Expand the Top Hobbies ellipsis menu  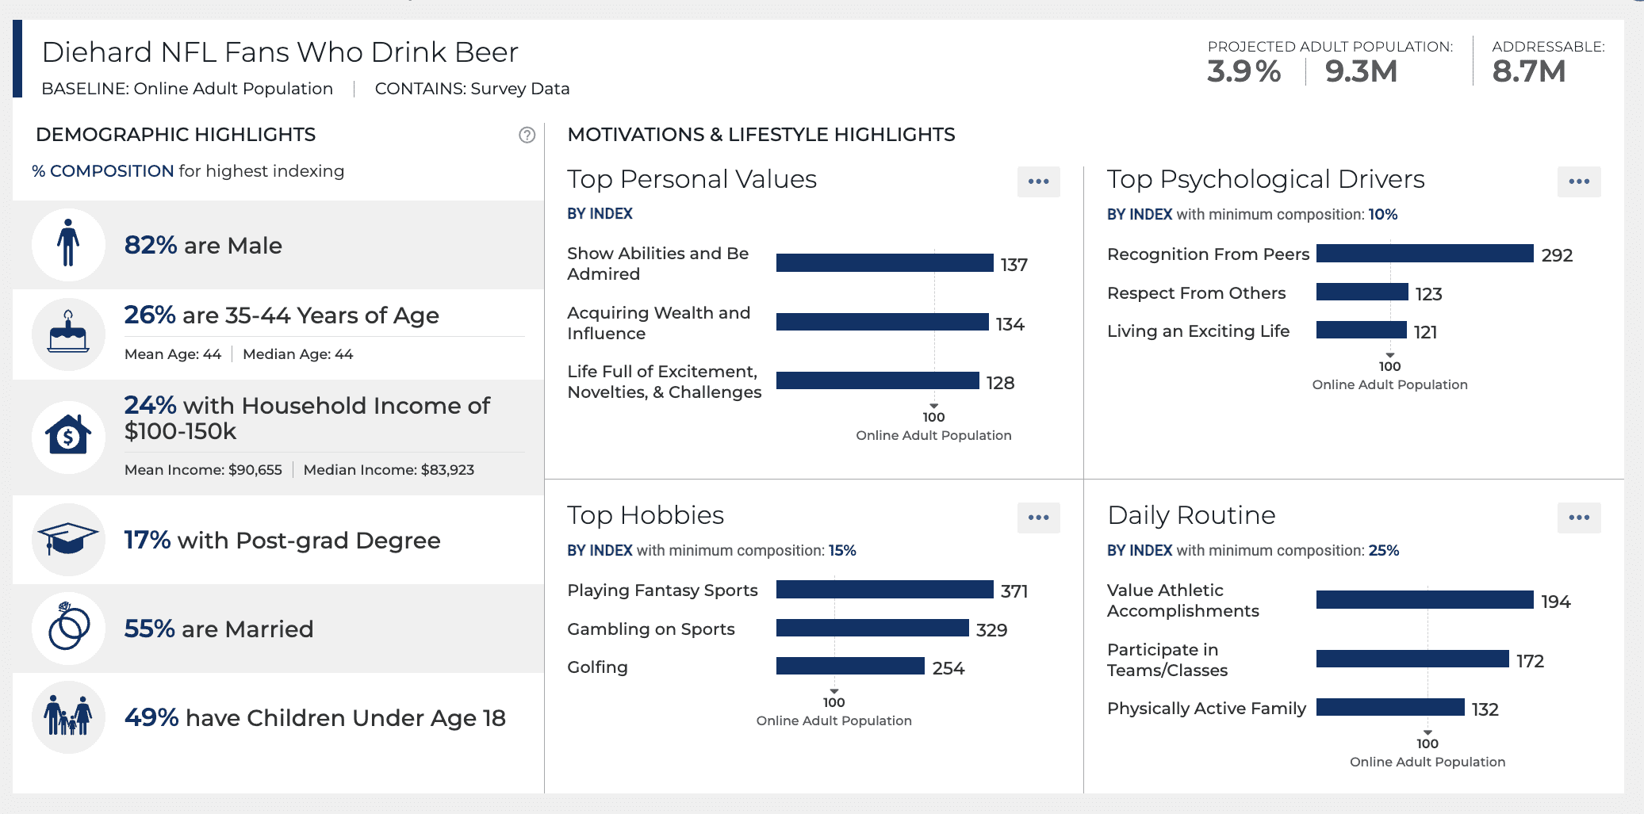click(1038, 518)
